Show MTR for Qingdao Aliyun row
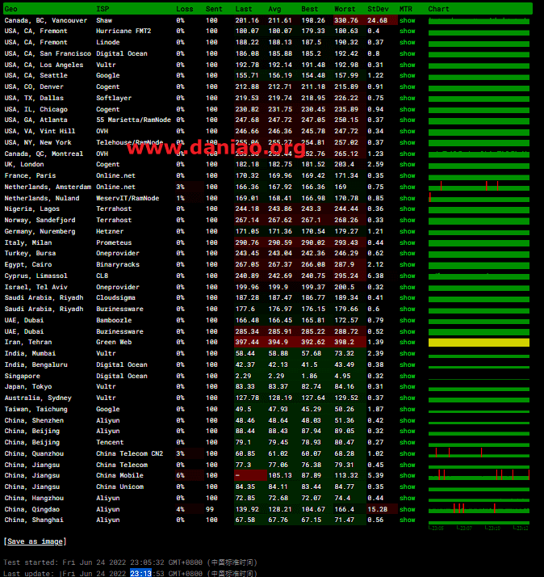This screenshot has width=544, height=577. tap(408, 509)
